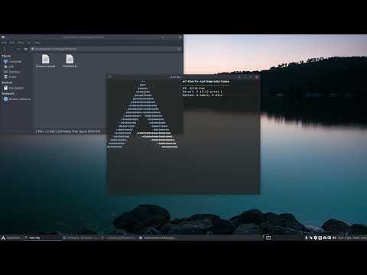Screen dimensions: 367x275
Task: Click the file manager location path bar
Action: [x=106, y=49]
